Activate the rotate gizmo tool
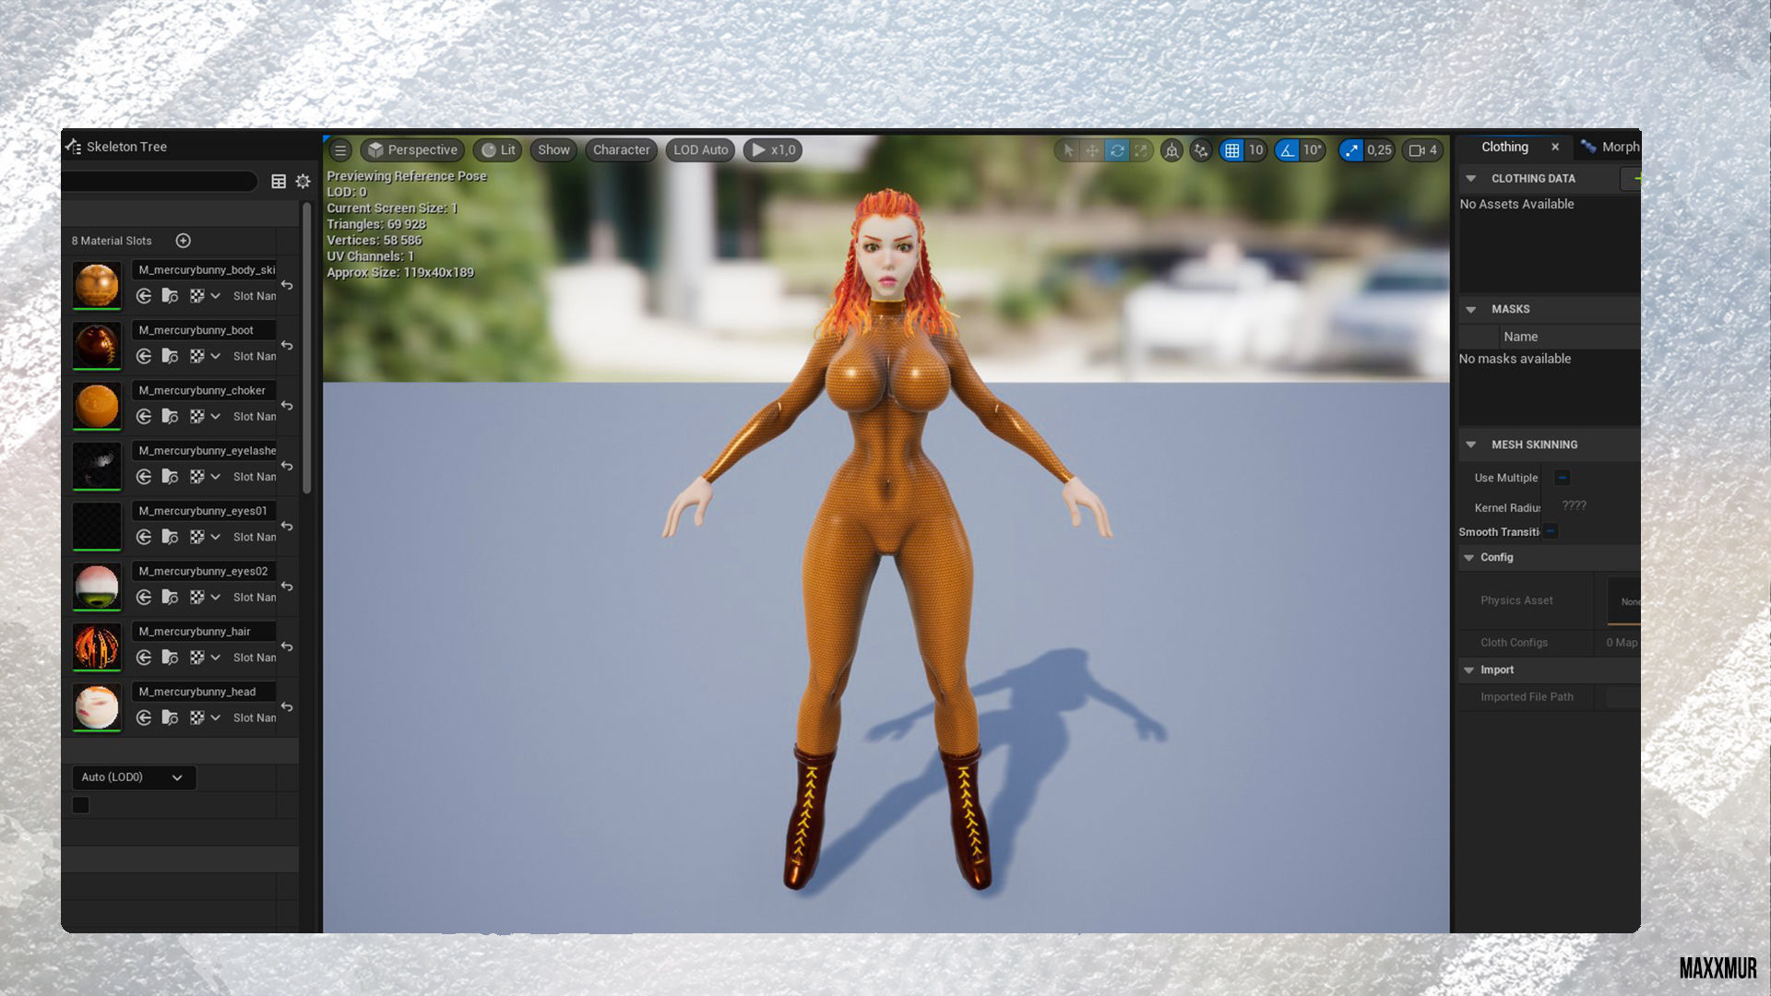The height and width of the screenshot is (996, 1771). [x=1117, y=150]
